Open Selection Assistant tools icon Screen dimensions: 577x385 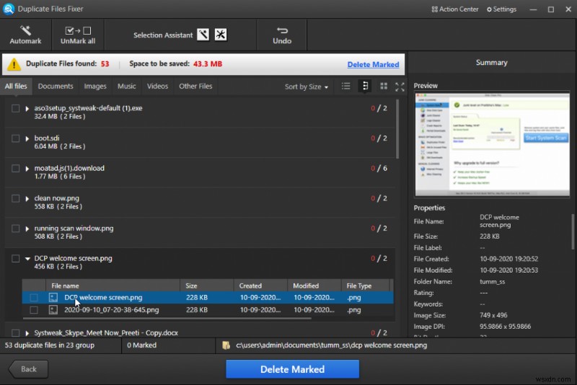[x=221, y=35]
